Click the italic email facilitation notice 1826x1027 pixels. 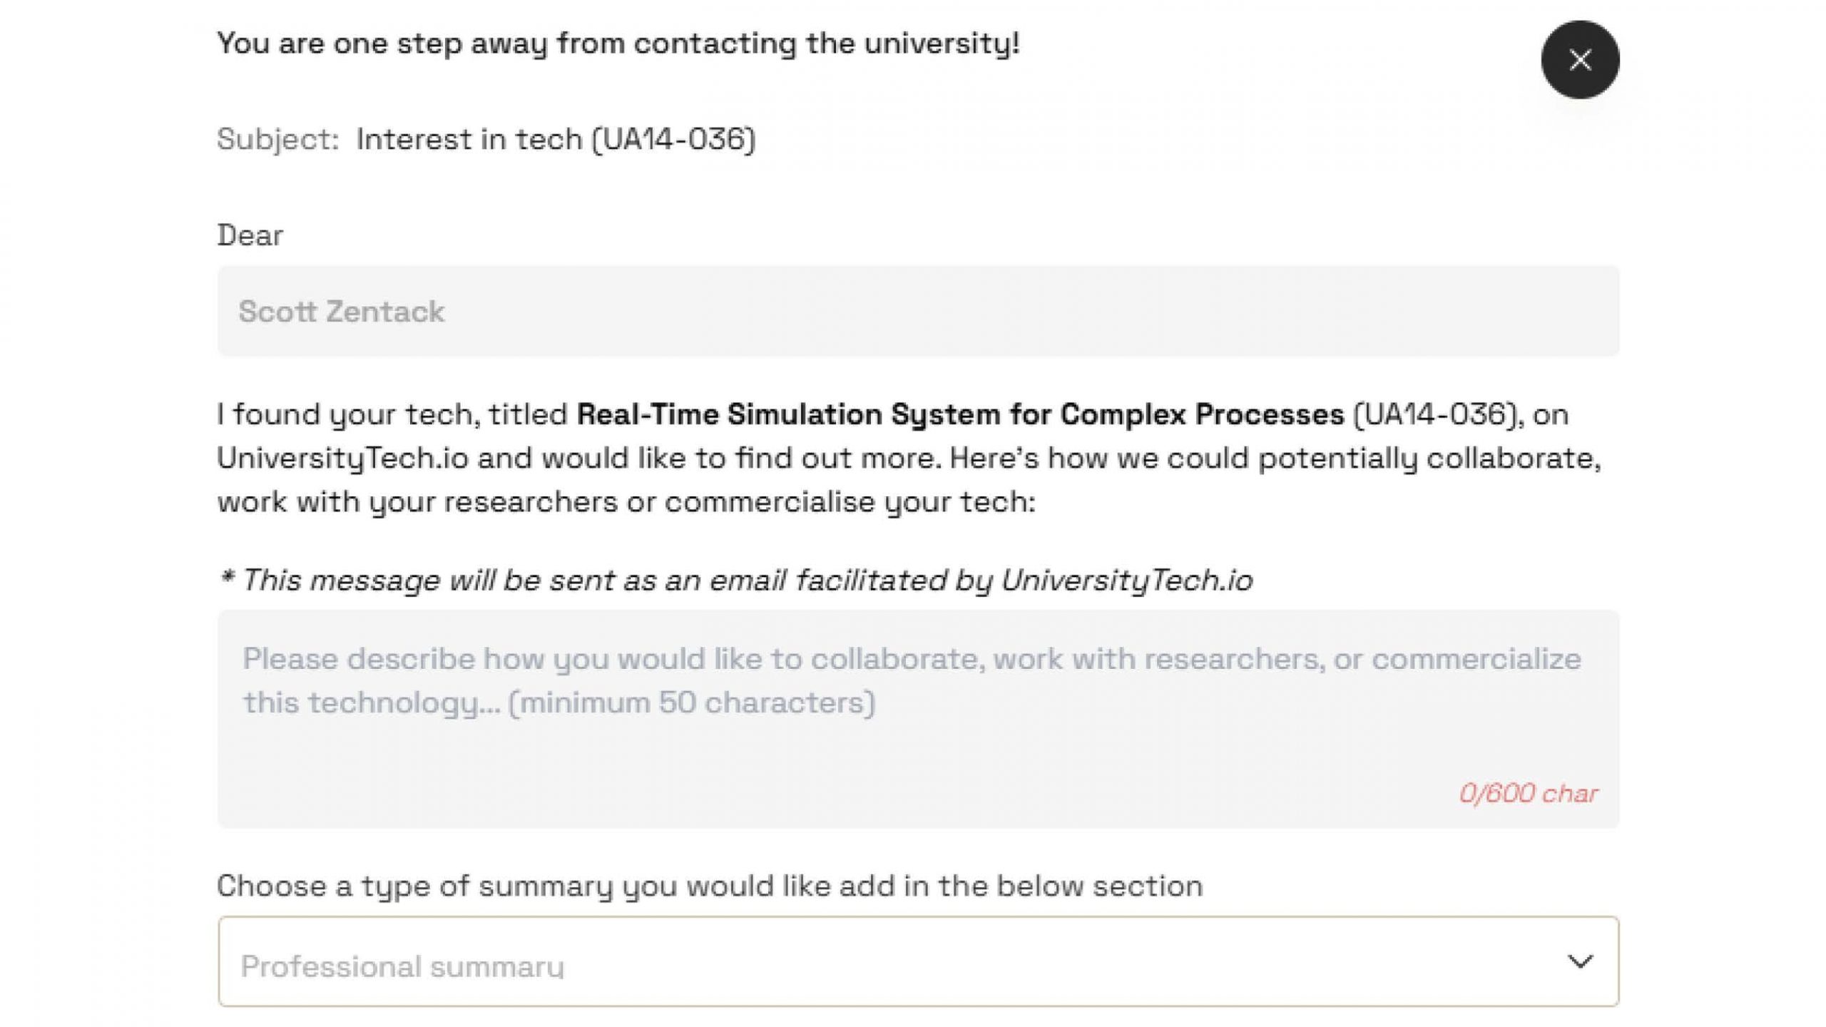pyautogui.click(x=735, y=581)
